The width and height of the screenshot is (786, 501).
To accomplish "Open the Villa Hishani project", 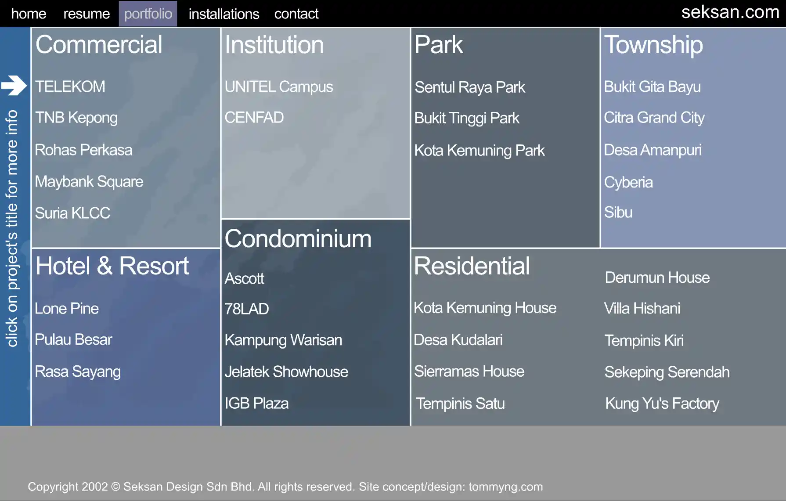I will pos(642,308).
